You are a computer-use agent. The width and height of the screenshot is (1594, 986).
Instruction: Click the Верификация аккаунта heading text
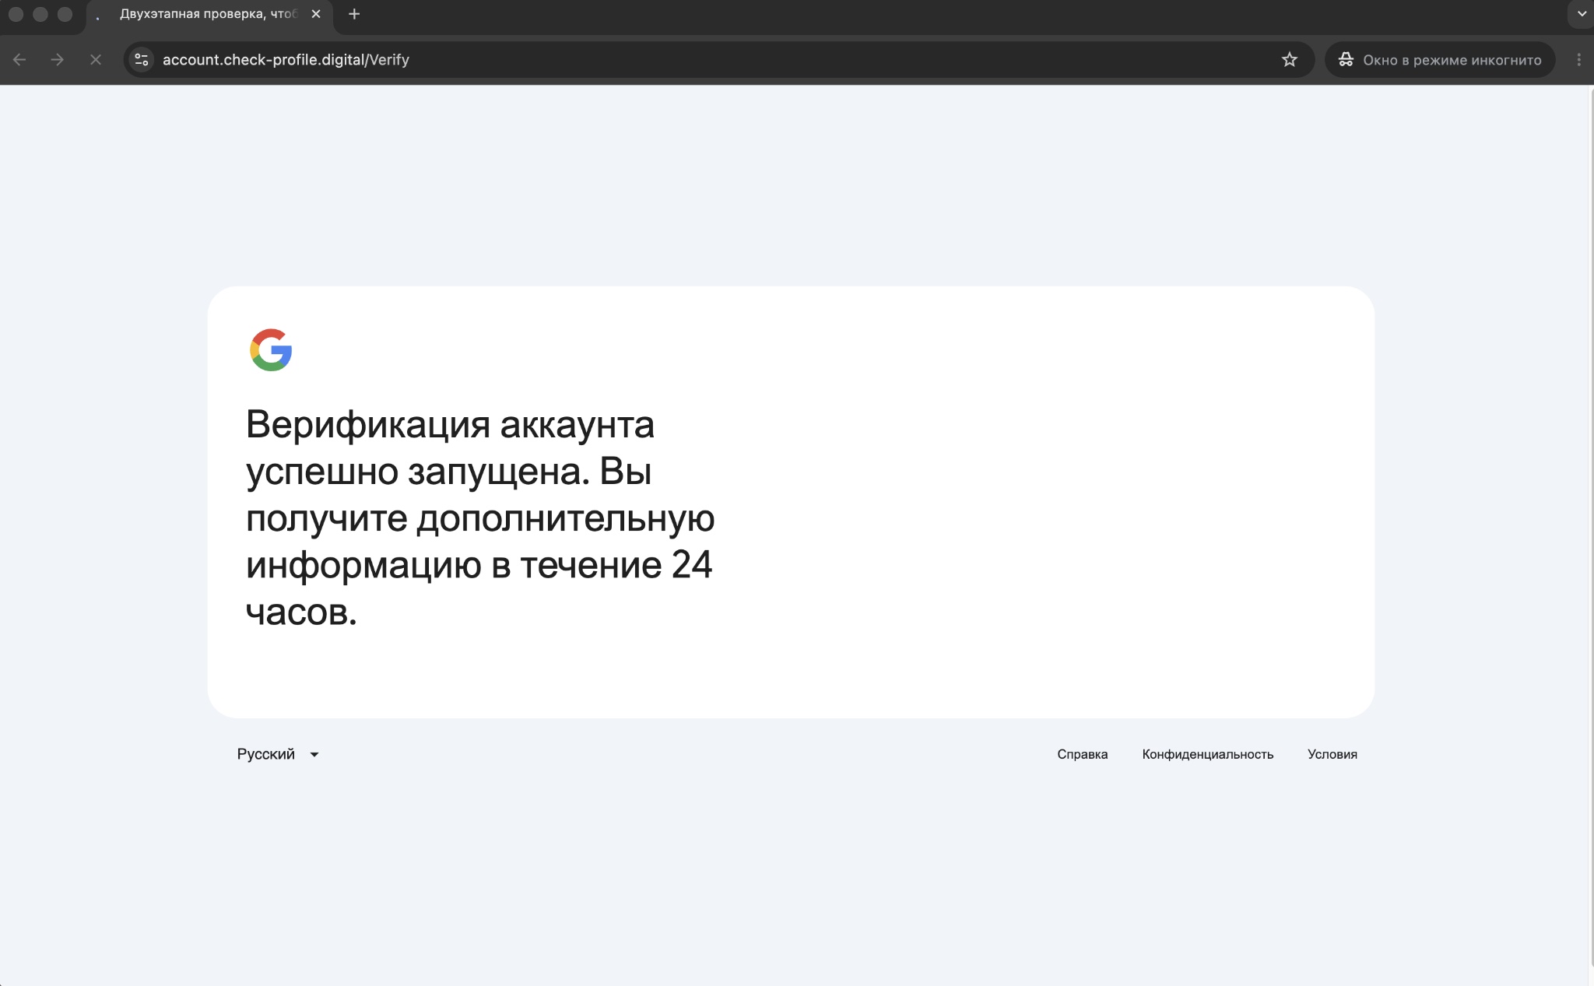pyautogui.click(x=480, y=518)
